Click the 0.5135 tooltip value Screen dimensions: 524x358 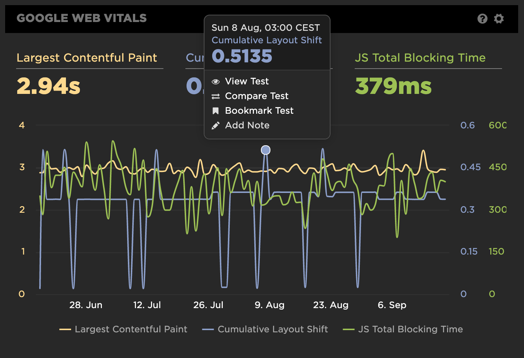tap(242, 56)
